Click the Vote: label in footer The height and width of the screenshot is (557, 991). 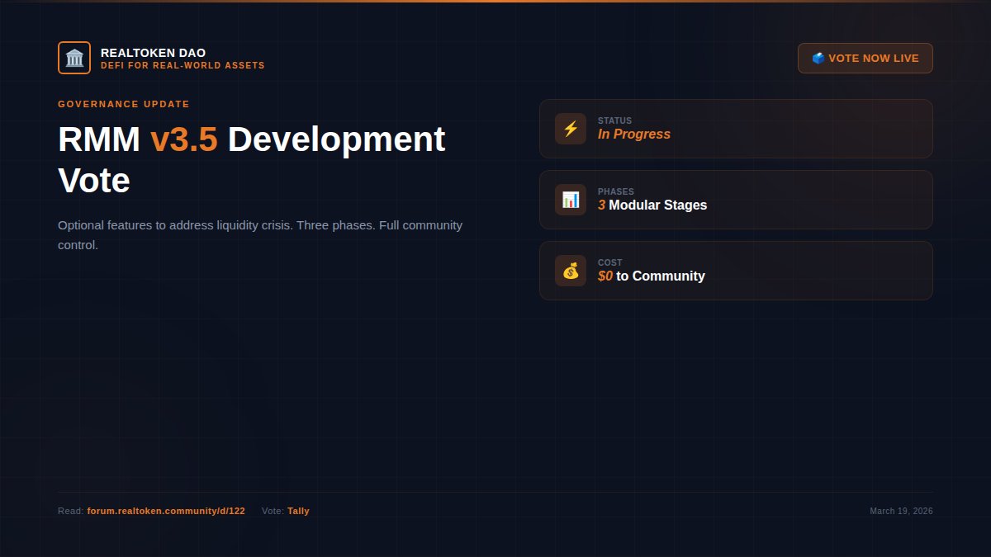[x=273, y=511]
